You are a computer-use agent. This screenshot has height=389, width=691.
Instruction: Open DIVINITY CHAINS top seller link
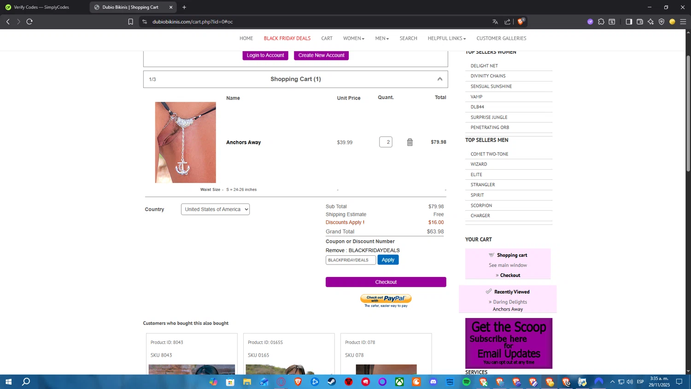[488, 76]
